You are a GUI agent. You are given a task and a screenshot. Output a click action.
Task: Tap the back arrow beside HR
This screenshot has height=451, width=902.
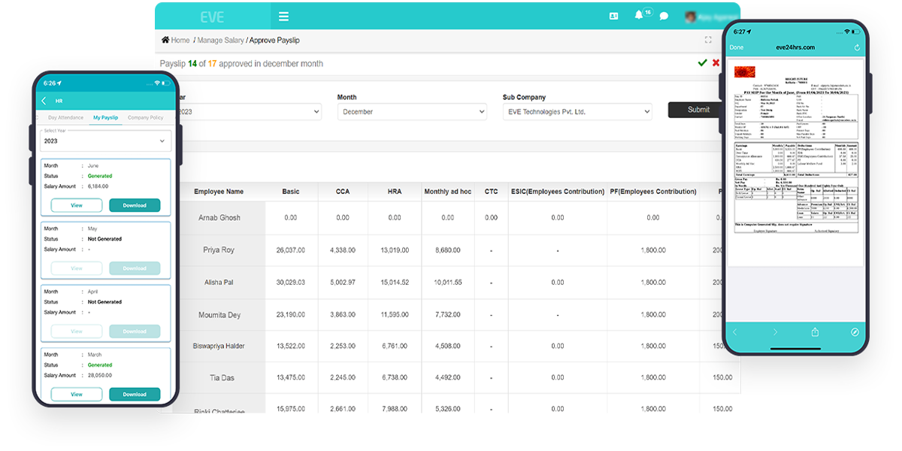44,101
